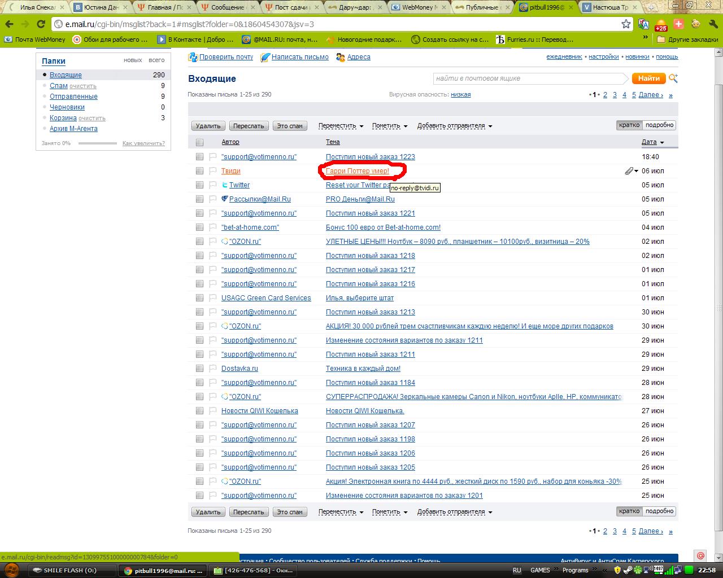Screen dimensions: 723x578
Task: Open Гарри Поттер умер! email
Action: point(358,171)
